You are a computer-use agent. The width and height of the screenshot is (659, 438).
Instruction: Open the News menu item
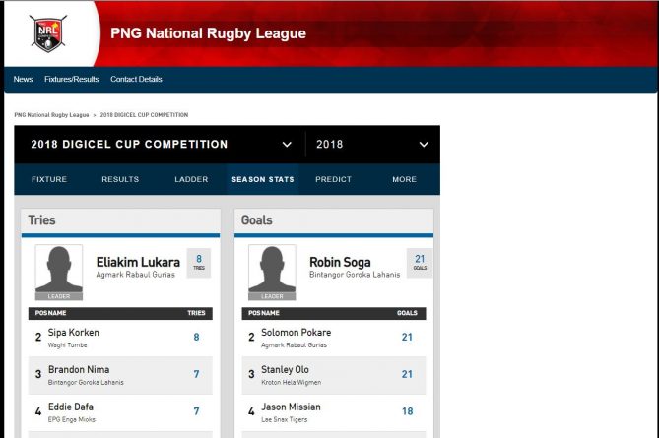(x=23, y=80)
